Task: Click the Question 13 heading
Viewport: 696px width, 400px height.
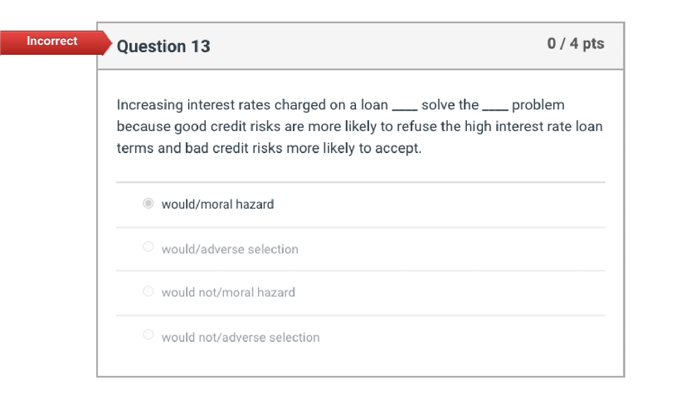Action: (x=164, y=46)
